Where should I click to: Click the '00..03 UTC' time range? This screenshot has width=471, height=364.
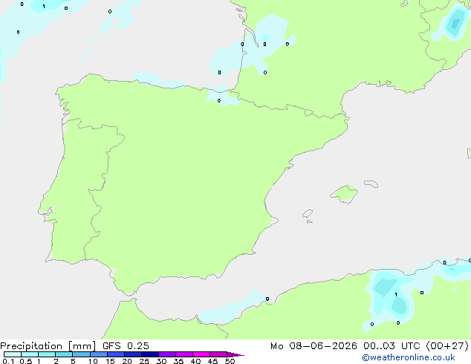pyautogui.click(x=392, y=346)
